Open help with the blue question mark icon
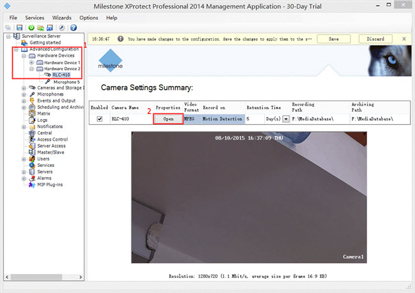Viewport: 415px width, 293px height. coord(73,28)
